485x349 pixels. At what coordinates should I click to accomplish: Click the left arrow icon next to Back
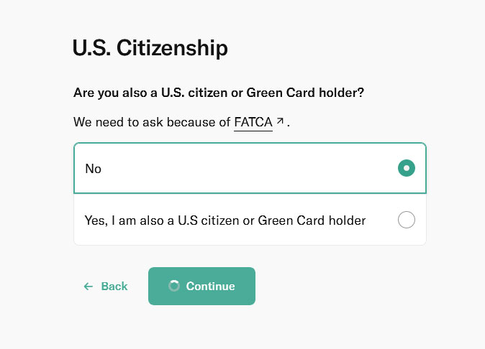89,287
